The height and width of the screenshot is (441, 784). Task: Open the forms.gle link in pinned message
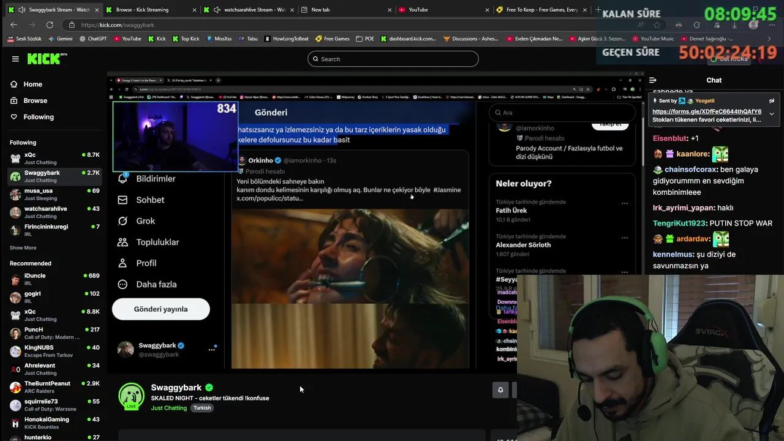pos(707,111)
